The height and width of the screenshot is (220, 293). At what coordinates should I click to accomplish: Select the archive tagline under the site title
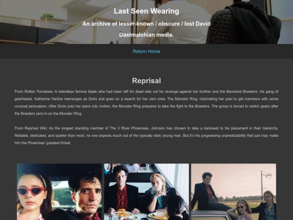click(146, 29)
